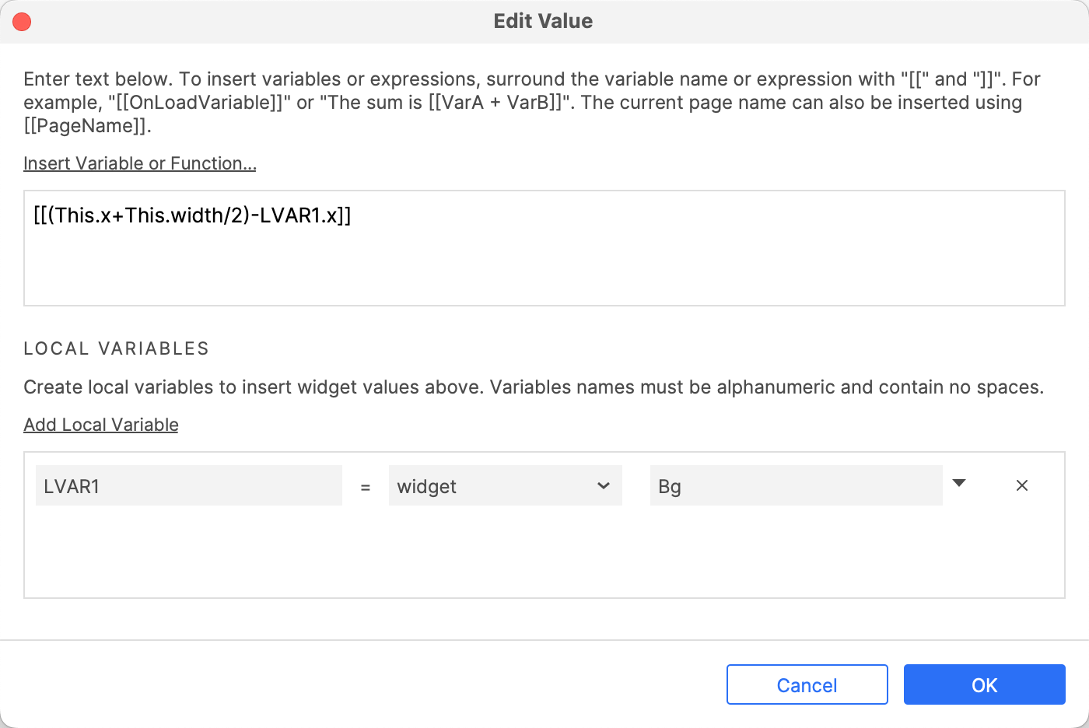The height and width of the screenshot is (728, 1089).
Task: Click Insert Variable or Function link
Action: 140,163
